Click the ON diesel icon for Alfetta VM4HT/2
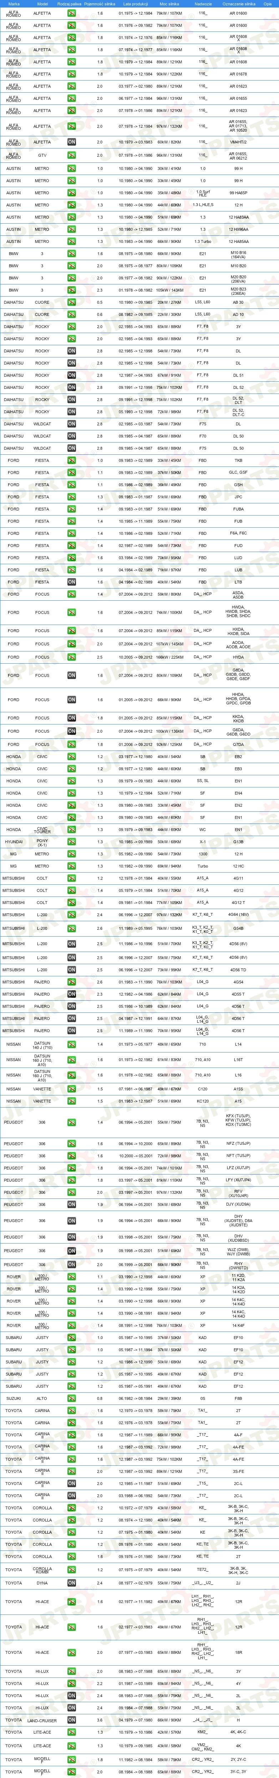This screenshot has height=1778, width=279. pos(72,142)
